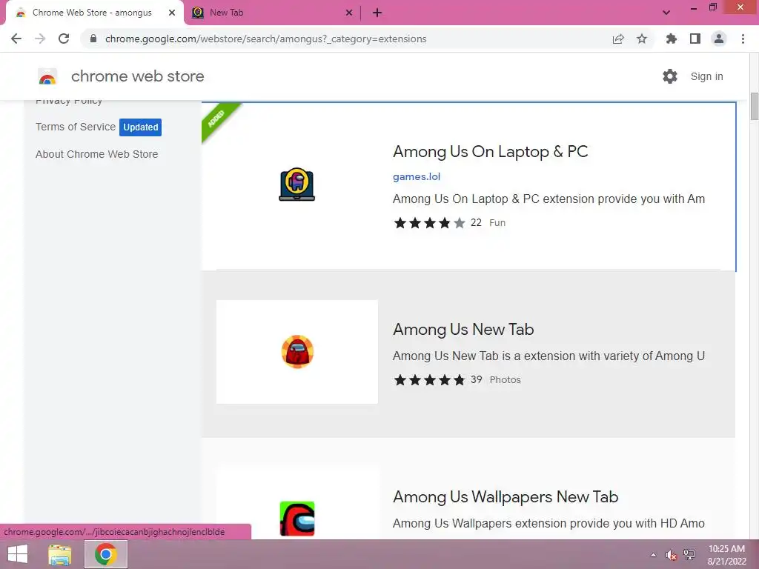The width and height of the screenshot is (759, 569).
Task: Click the Among Us New Tab thumbnail
Action: click(296, 352)
